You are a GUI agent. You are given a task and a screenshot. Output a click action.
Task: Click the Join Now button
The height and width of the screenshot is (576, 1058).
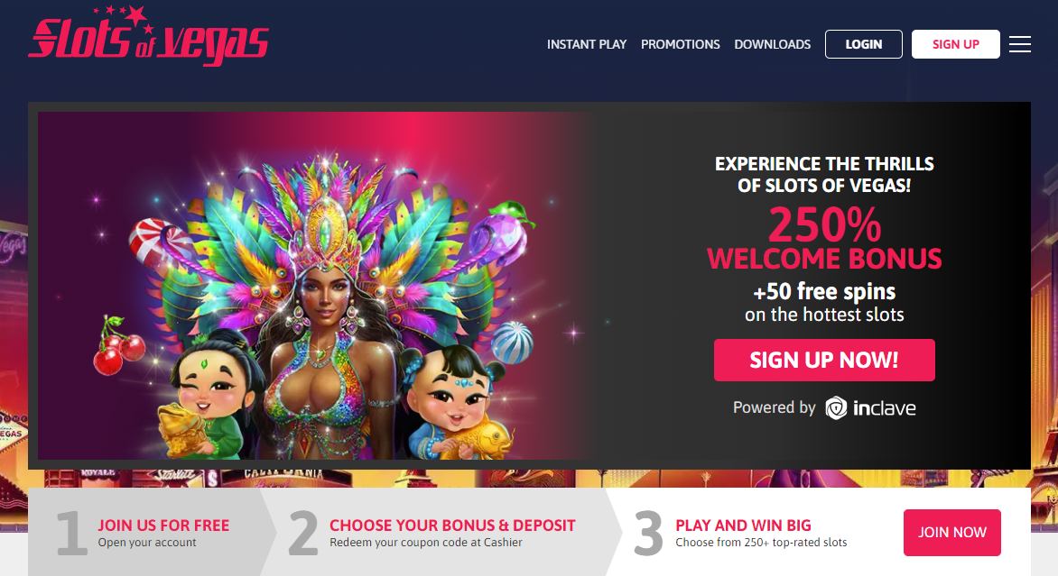coord(952,532)
